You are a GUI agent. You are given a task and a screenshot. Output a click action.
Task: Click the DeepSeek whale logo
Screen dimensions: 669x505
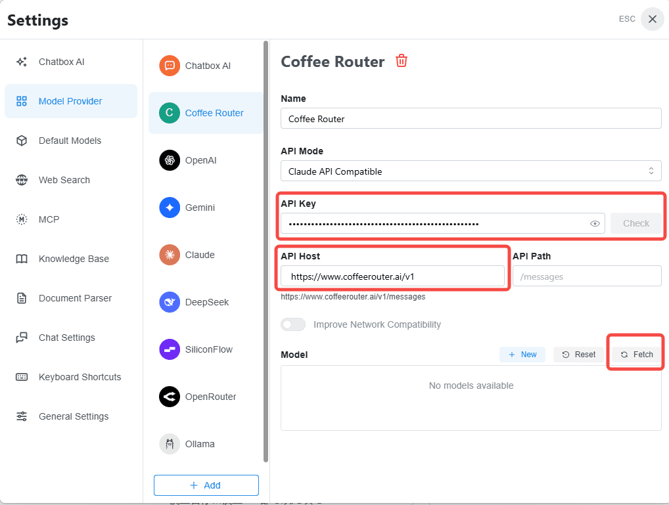[x=170, y=302]
